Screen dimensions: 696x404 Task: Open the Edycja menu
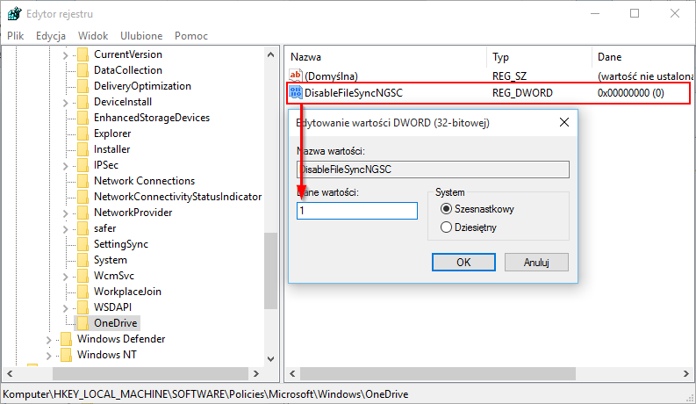click(x=51, y=35)
